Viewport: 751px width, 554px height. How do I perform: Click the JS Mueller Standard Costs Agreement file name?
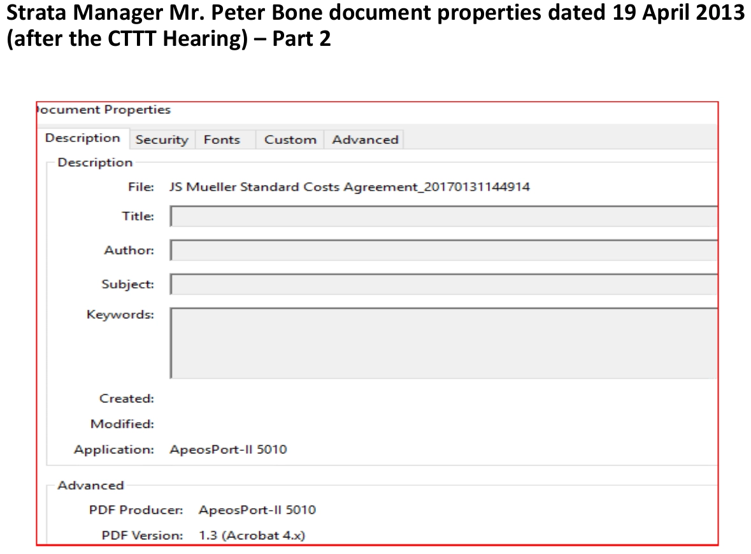click(x=350, y=187)
